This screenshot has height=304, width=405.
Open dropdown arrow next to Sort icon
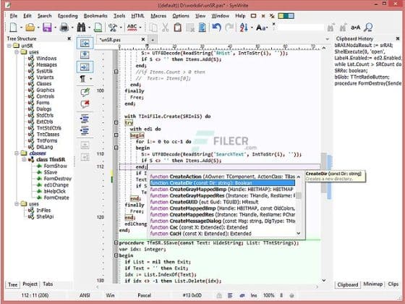pos(252,28)
